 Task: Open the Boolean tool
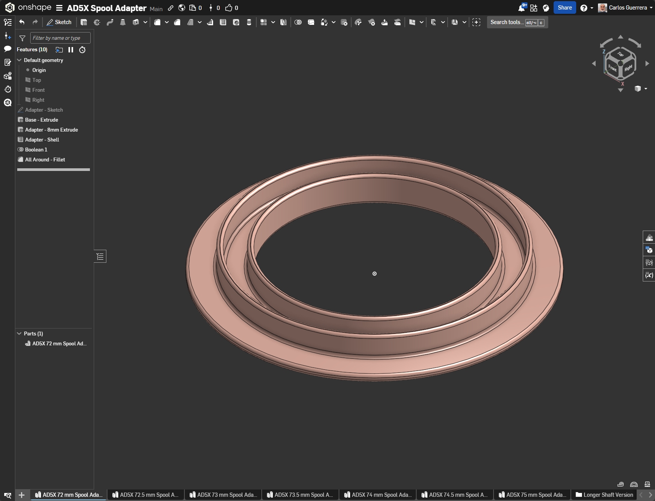298,22
